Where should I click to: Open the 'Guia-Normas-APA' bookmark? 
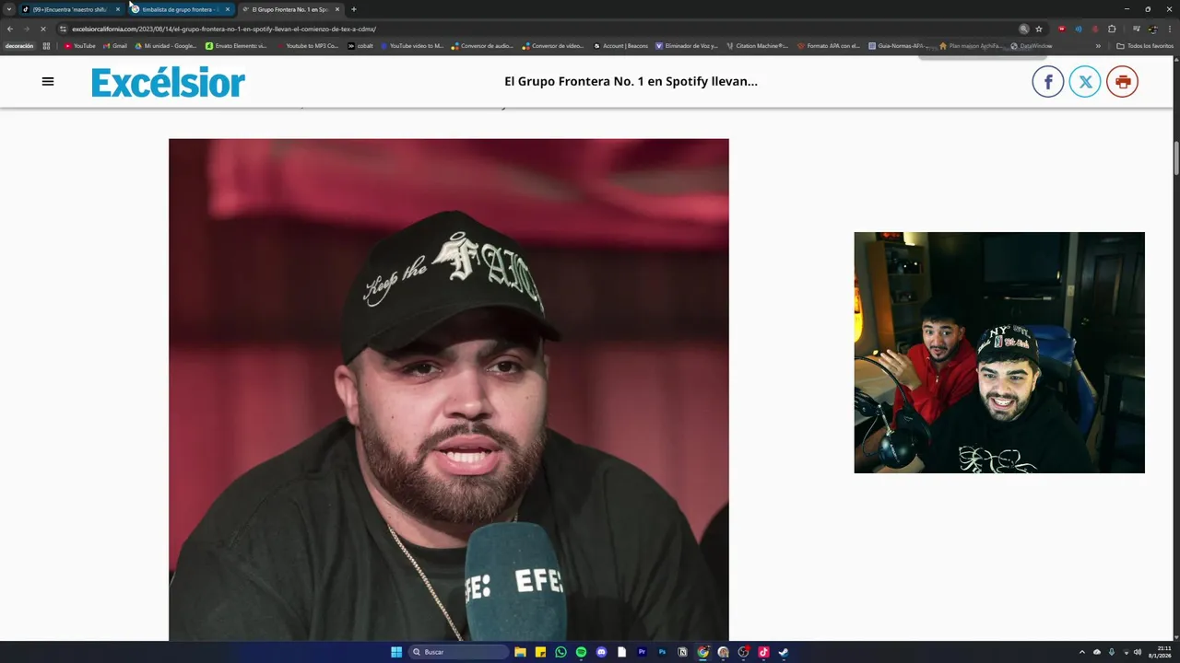[897, 46]
